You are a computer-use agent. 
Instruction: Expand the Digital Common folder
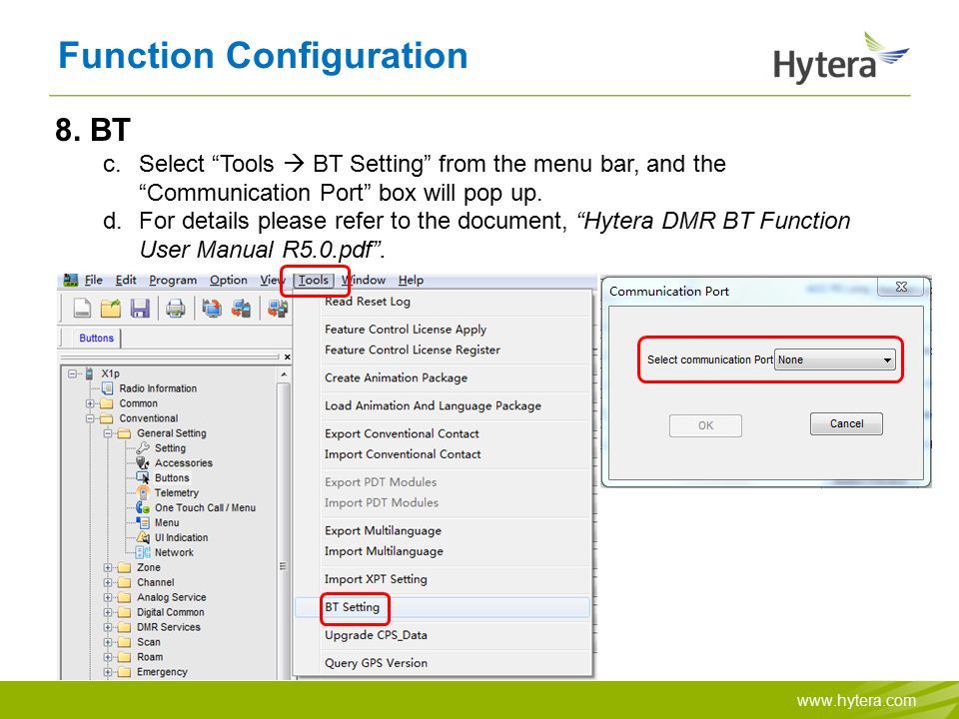(108, 612)
